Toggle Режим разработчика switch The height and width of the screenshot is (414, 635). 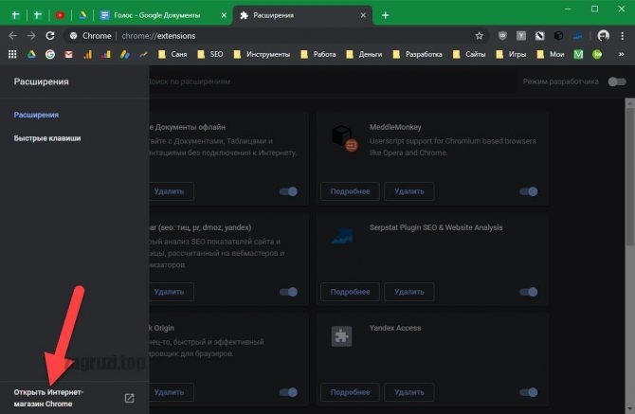tap(617, 81)
